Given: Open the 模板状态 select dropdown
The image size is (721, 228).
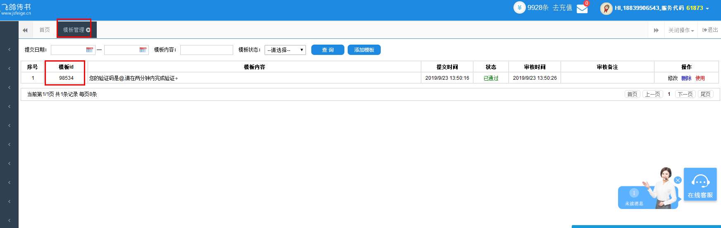Looking at the screenshot, I should click(x=285, y=50).
